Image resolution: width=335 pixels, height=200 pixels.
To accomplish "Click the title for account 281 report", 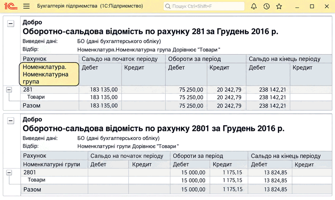I will coord(150,32).
